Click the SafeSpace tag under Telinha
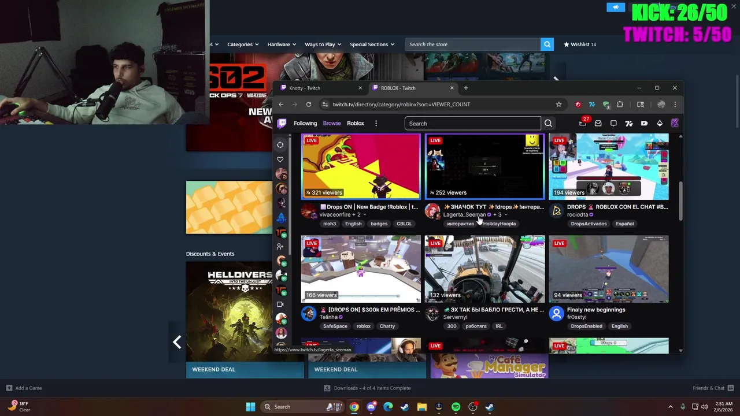740x416 pixels. click(335, 326)
